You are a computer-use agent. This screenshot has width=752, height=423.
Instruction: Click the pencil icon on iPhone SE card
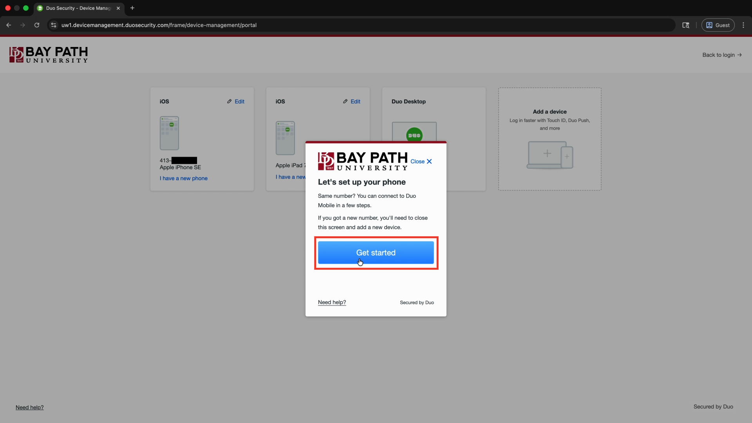pyautogui.click(x=230, y=101)
